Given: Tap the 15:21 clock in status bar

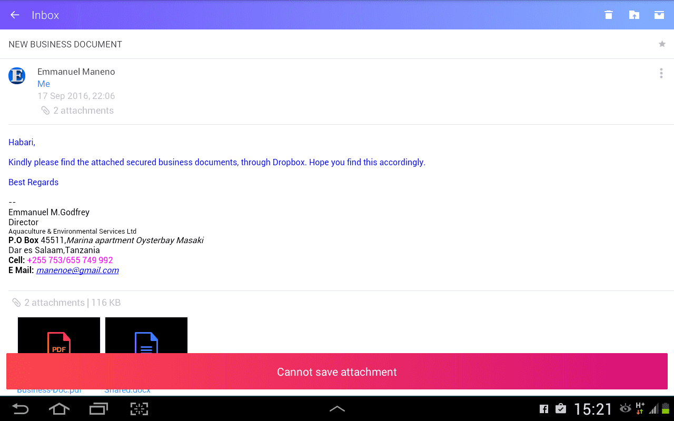Looking at the screenshot, I should pos(593,409).
